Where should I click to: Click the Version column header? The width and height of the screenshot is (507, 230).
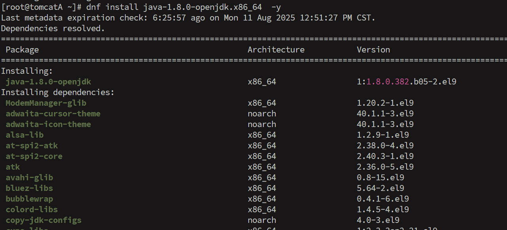coord(373,50)
